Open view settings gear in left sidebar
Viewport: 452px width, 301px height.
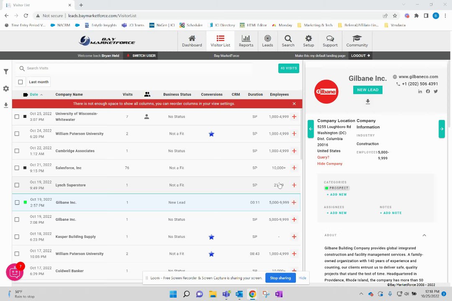tap(6, 89)
